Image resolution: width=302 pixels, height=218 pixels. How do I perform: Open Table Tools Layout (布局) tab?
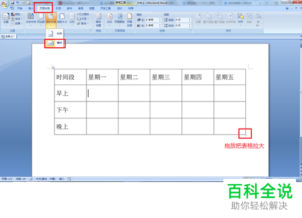[130, 8]
